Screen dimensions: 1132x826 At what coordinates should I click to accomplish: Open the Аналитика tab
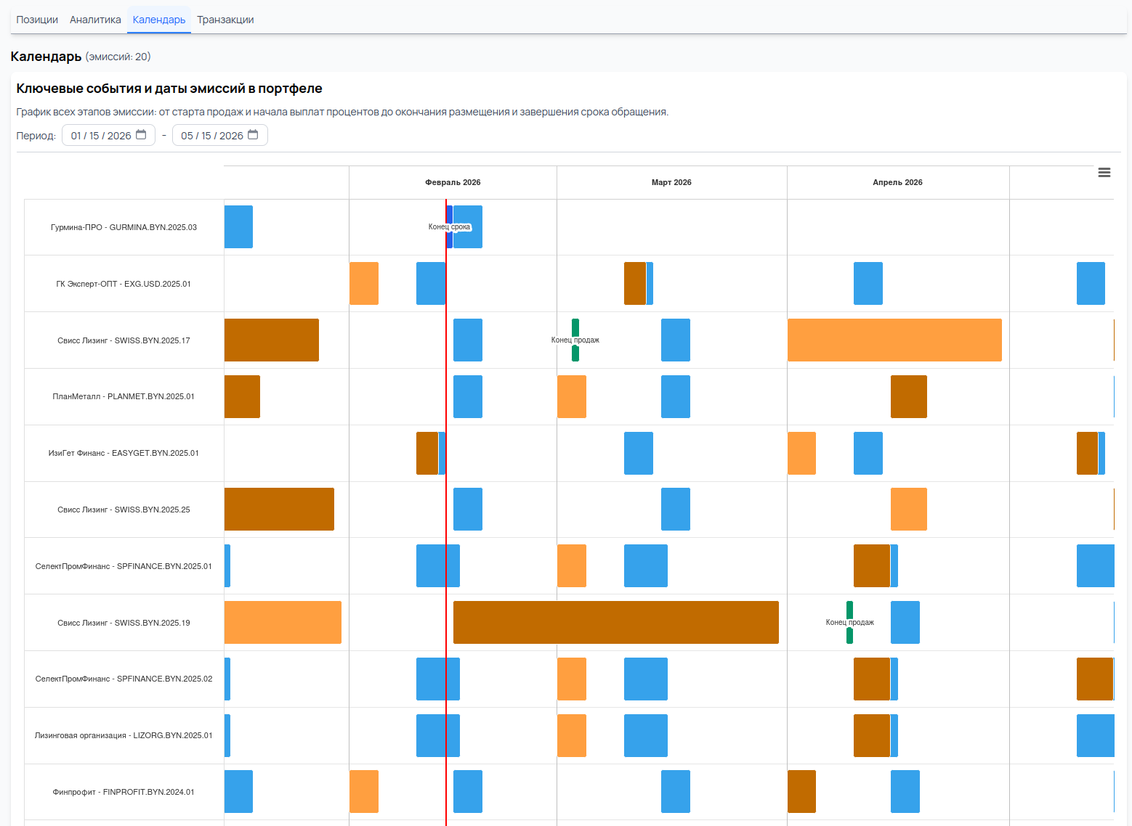pyautogui.click(x=95, y=20)
